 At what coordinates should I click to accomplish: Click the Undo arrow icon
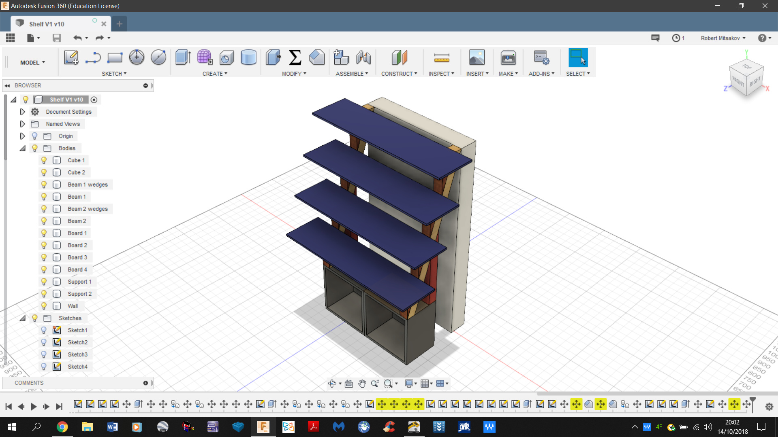pyautogui.click(x=77, y=38)
